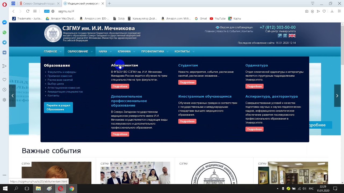Switch to the Медицинский университет tab

[83, 3]
